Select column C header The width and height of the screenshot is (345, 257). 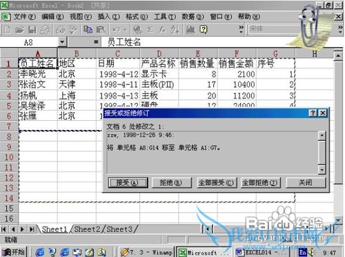click(x=118, y=54)
